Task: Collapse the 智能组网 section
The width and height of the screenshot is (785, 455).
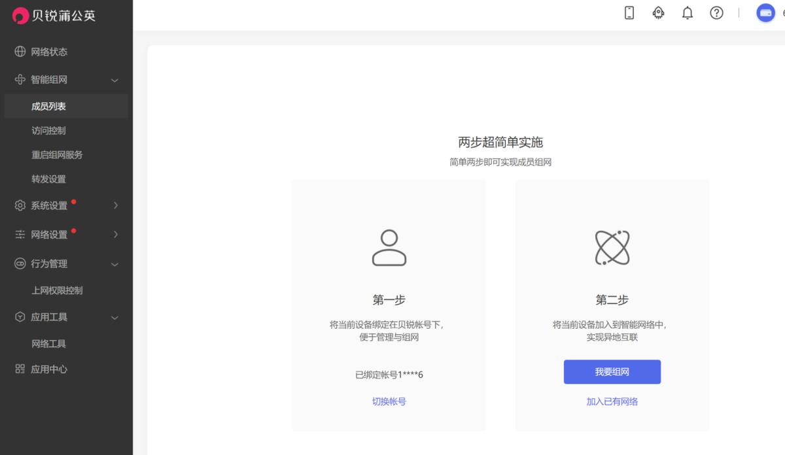Action: [115, 80]
